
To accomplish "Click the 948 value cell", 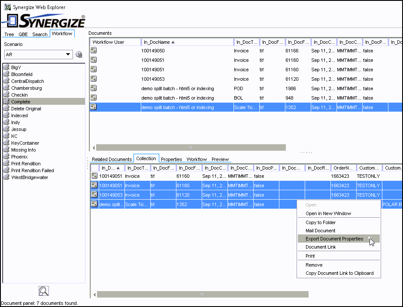I will coord(289,98).
